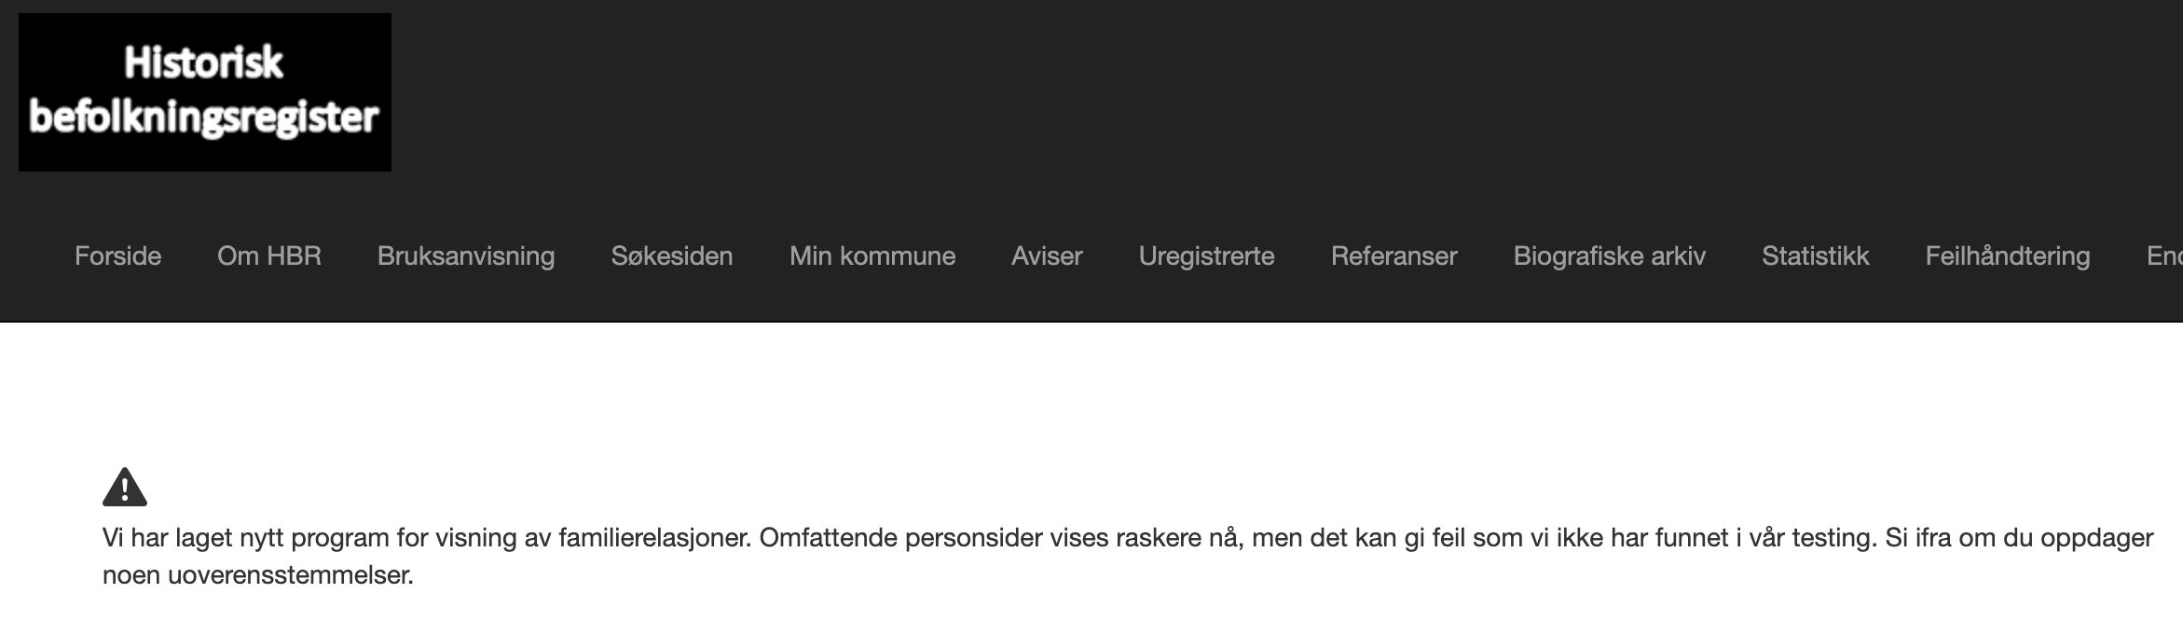Screen dimensions: 2183x621
Task: Open the Aviser section
Action: click(1047, 256)
